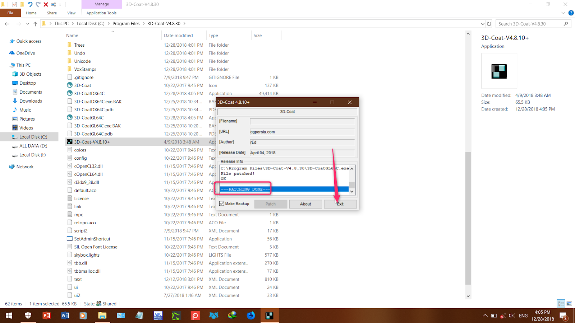Image resolution: width=575 pixels, height=323 pixels.
Task: Go back using the Back arrow
Action: pos(7,24)
